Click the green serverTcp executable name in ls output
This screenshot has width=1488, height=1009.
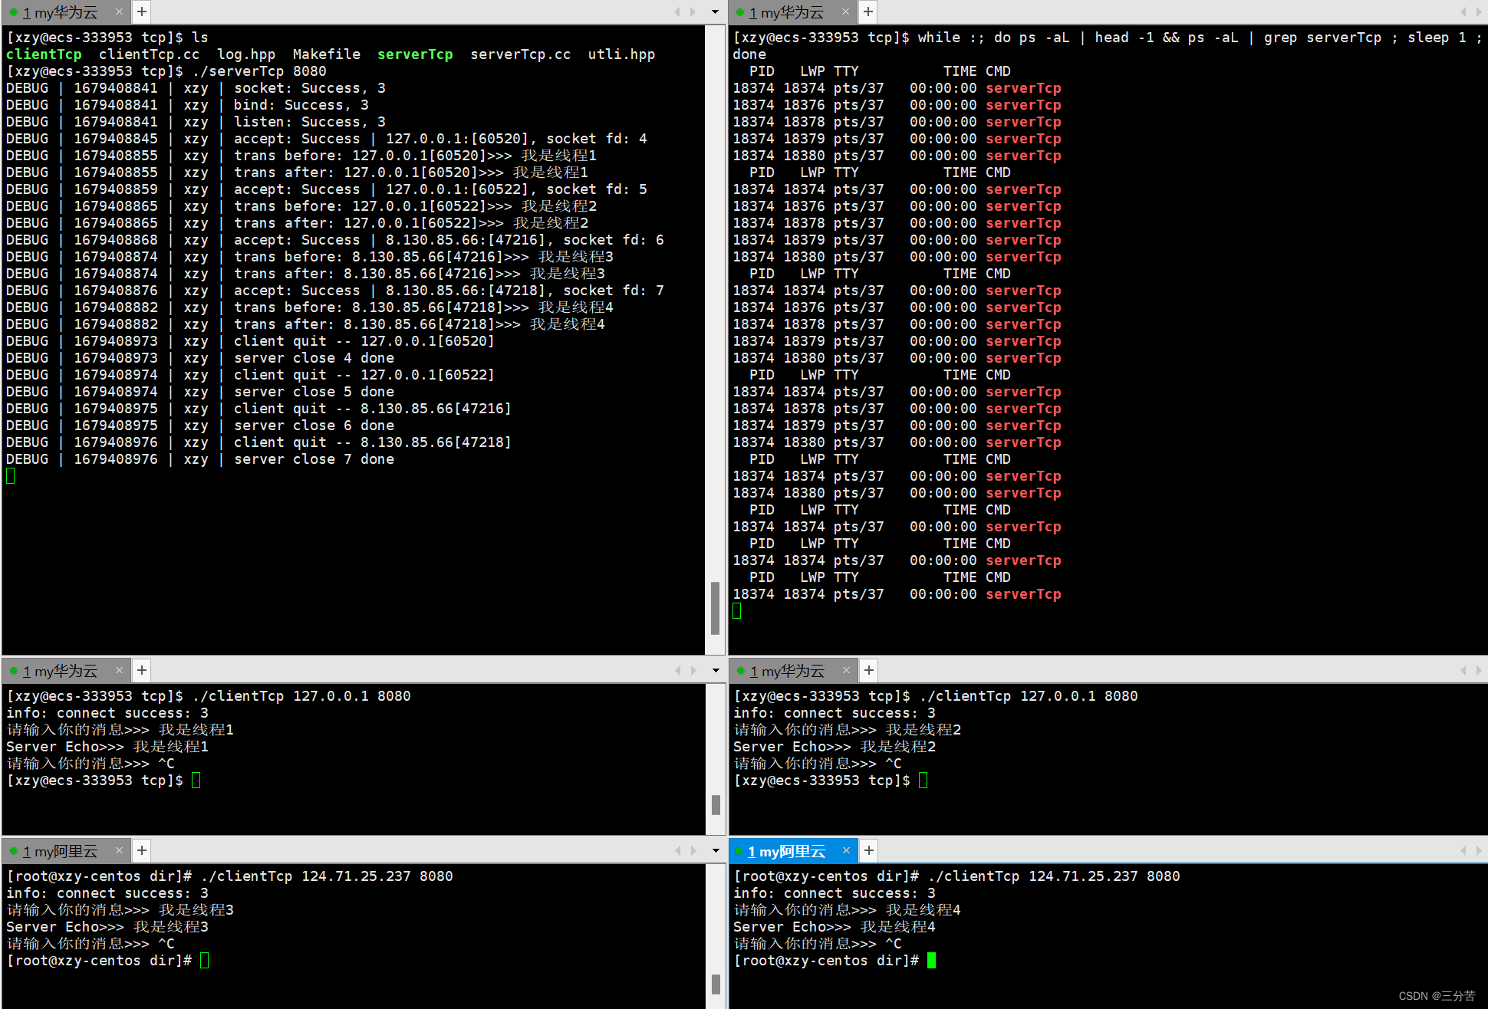pos(415,54)
